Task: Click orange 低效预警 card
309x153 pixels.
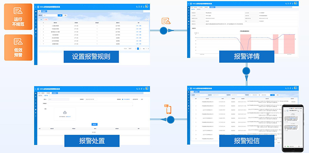Action: 18,47
